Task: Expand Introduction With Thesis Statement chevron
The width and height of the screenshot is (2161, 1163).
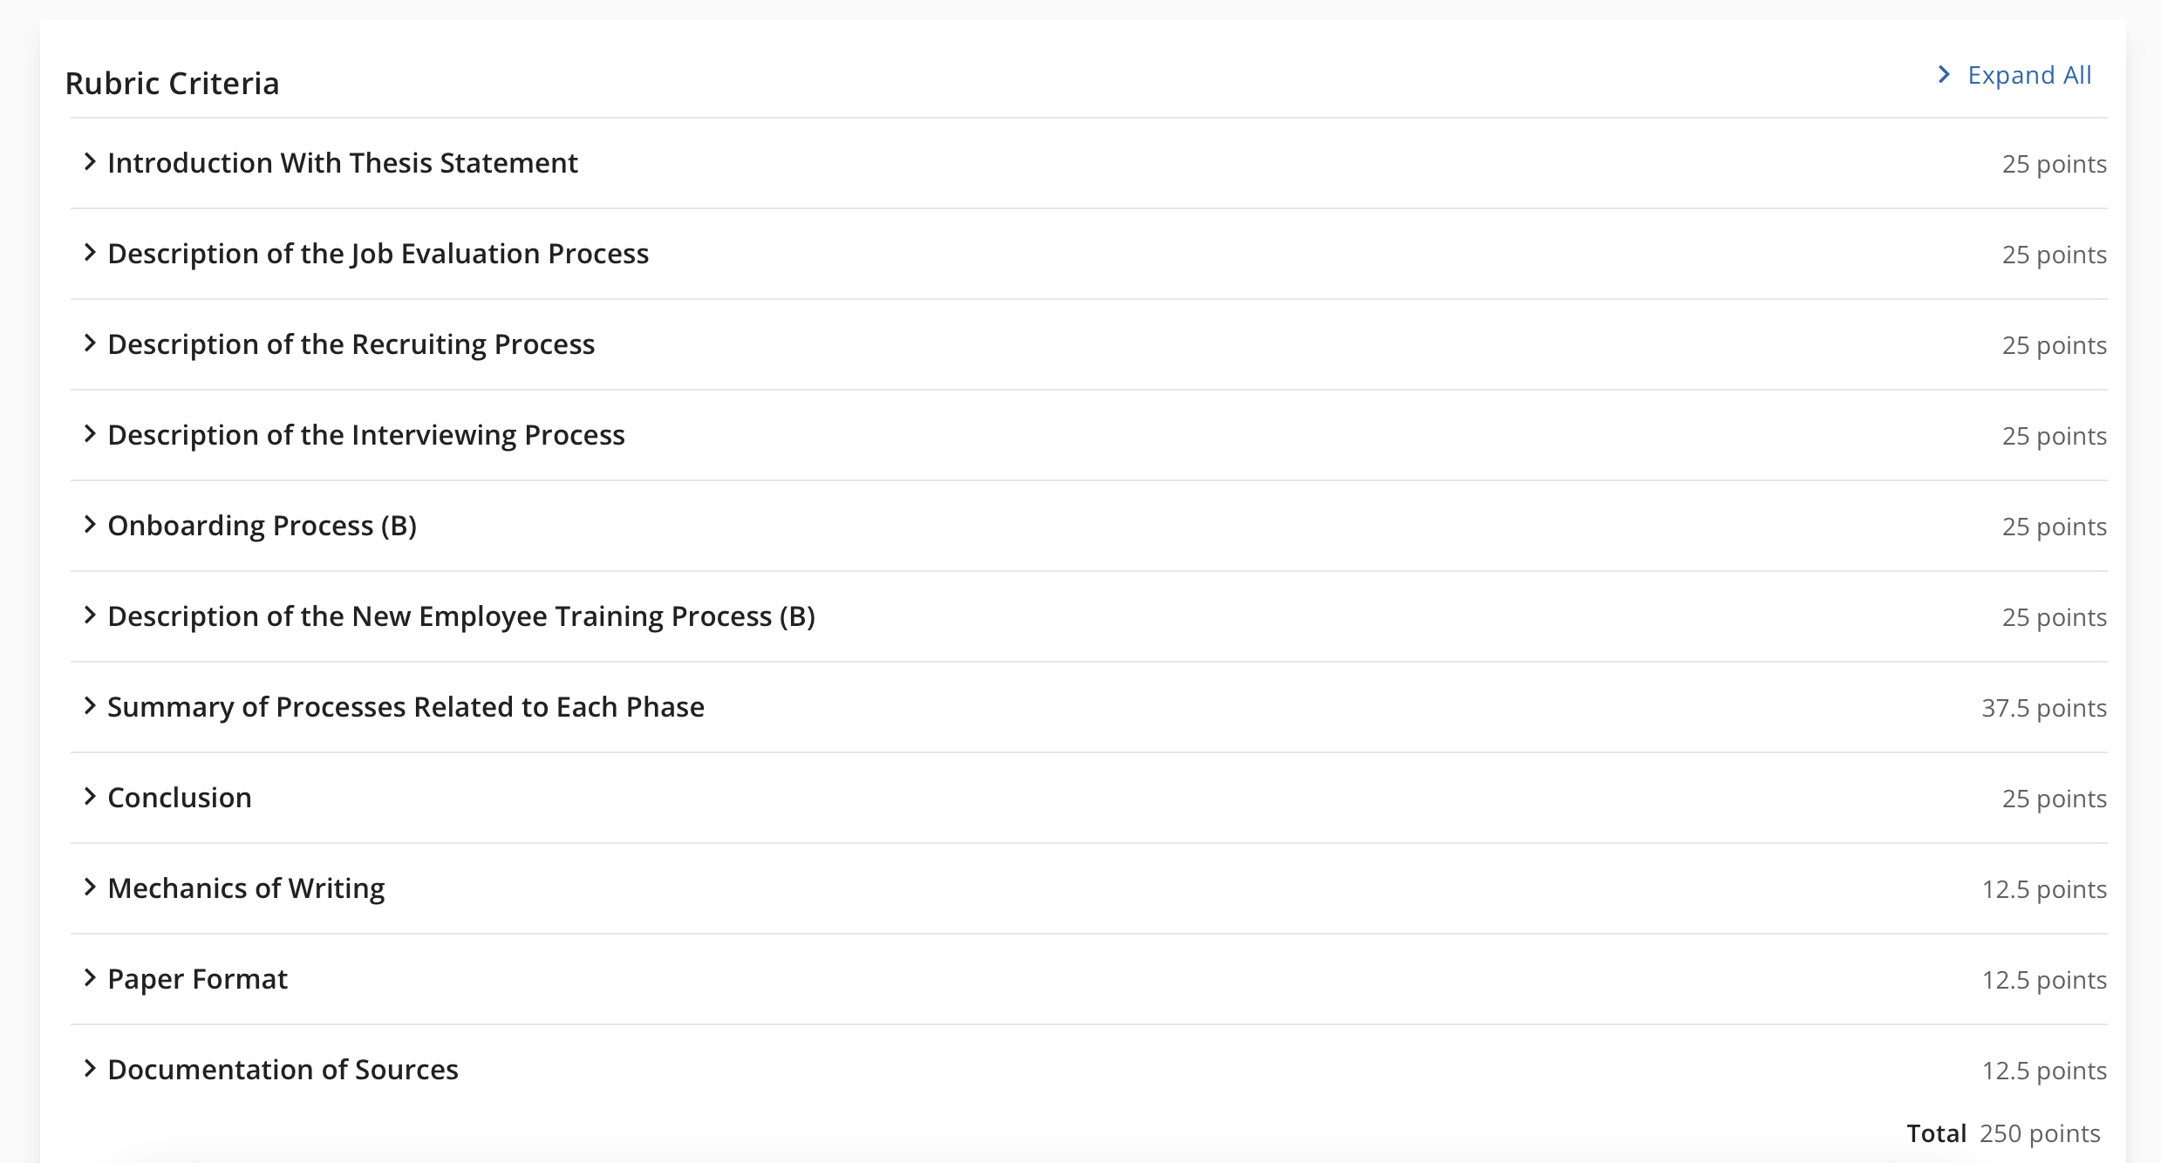Action: [x=90, y=162]
